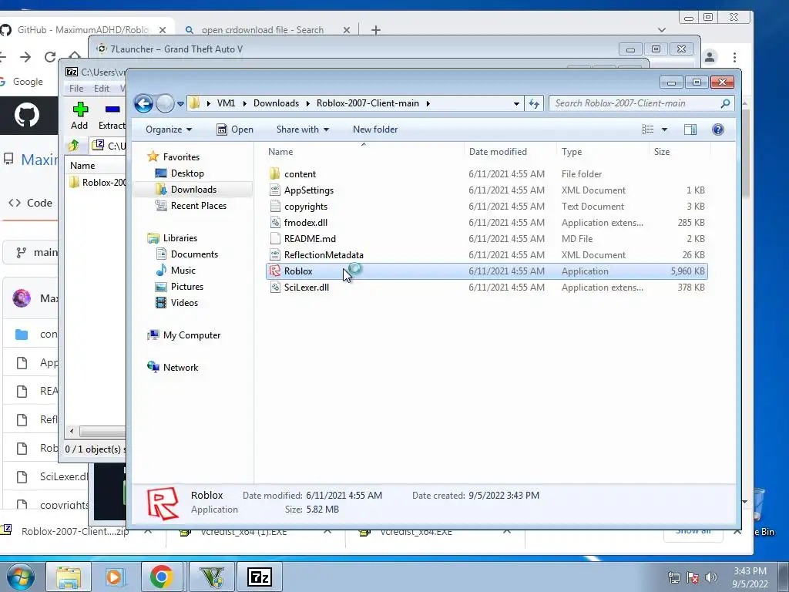This screenshot has height=592, width=789.
Task: Select the README.md file icon
Action: pyautogui.click(x=275, y=238)
